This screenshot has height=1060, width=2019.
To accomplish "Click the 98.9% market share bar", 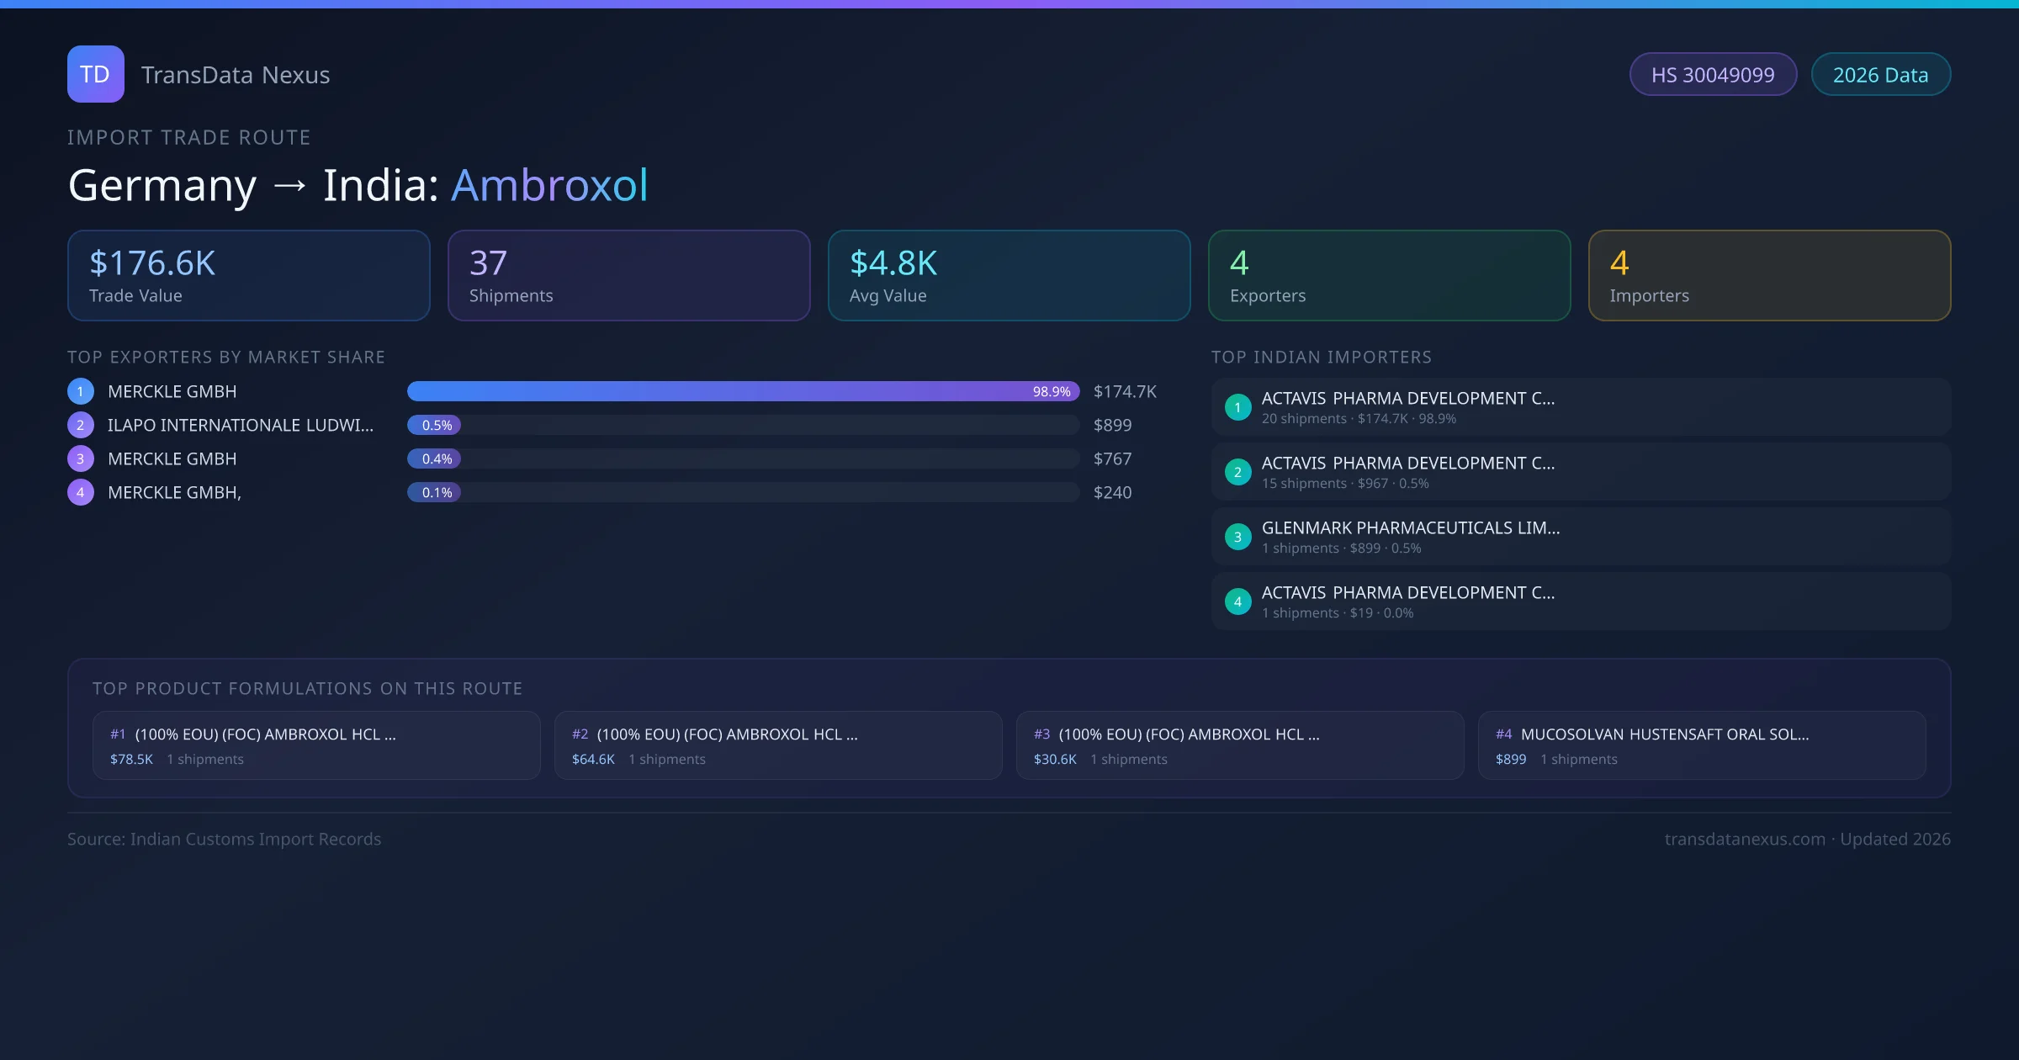I will (743, 391).
